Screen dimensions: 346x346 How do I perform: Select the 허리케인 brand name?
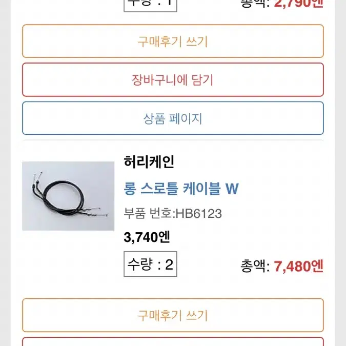click(x=149, y=161)
